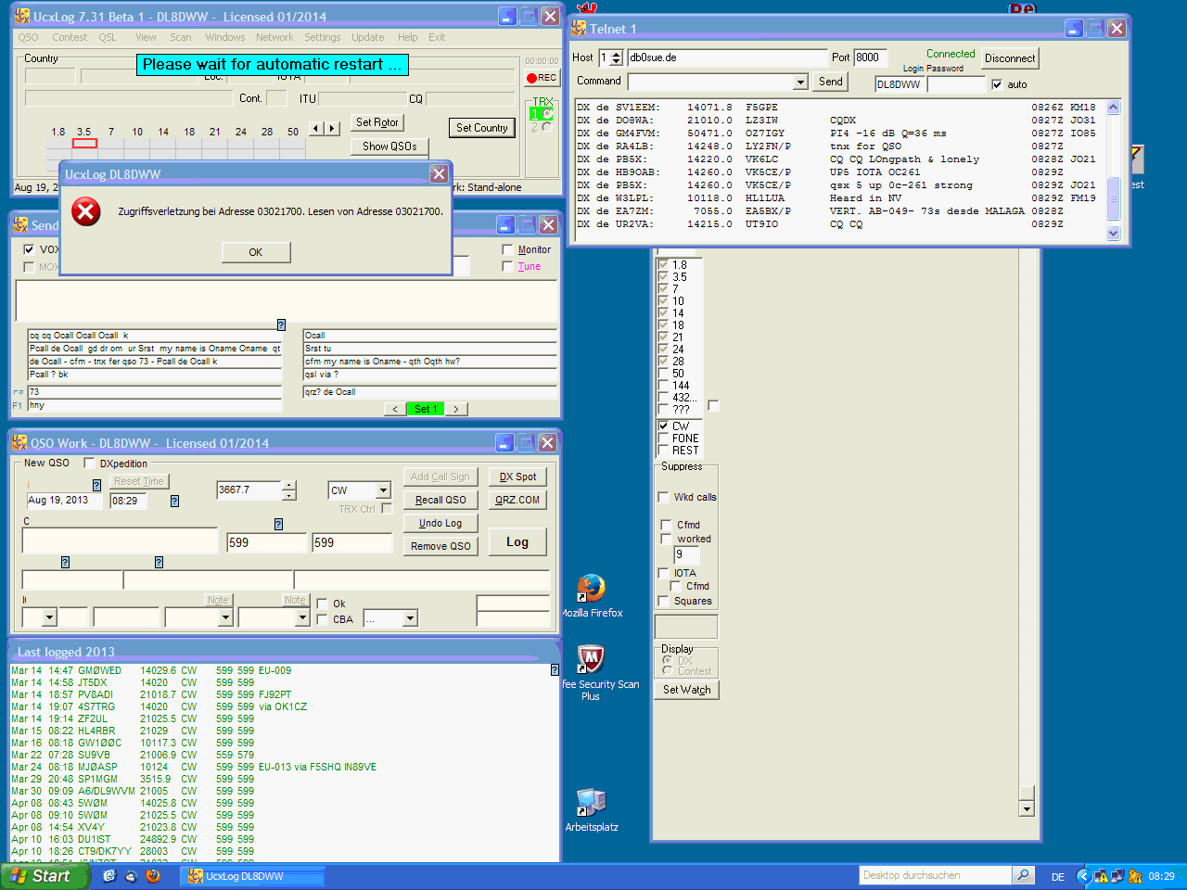Click help icon in Last logged list
1187x890 pixels.
point(555,669)
